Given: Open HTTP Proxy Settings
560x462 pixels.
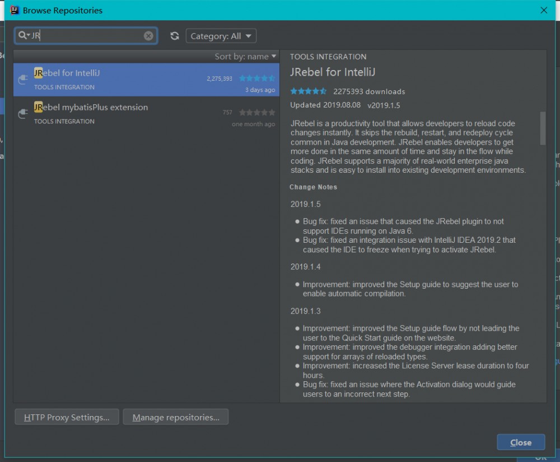Looking at the screenshot, I should pyautogui.click(x=67, y=417).
